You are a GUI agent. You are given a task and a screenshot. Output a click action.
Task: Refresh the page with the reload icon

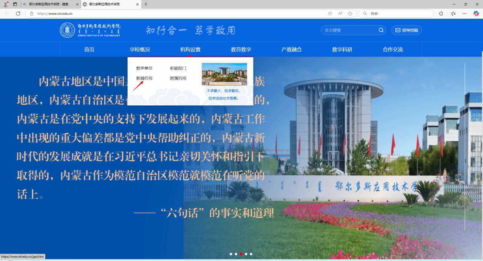coord(18,14)
